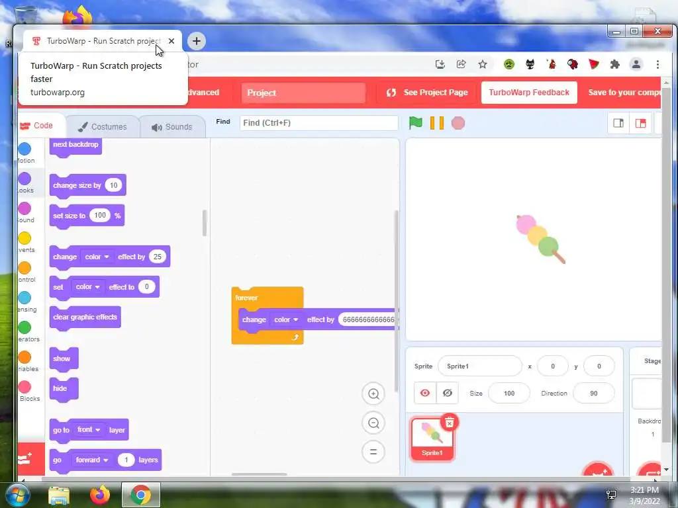The width and height of the screenshot is (678, 508).
Task: Click the next backdrop block
Action: 75,145
